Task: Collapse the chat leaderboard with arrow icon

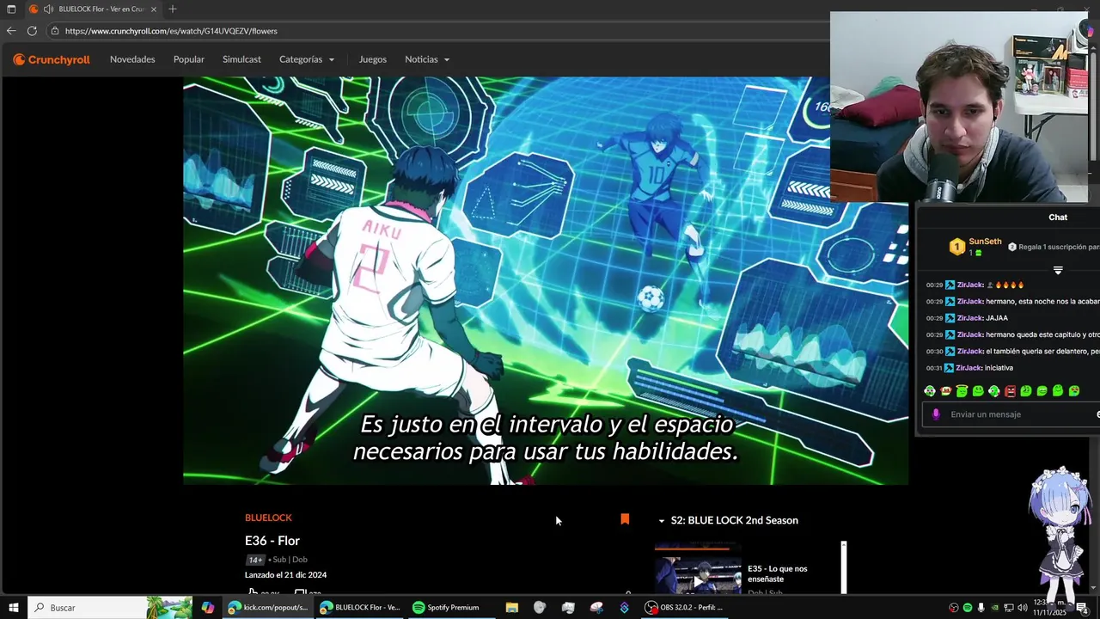Action: 1058,270
